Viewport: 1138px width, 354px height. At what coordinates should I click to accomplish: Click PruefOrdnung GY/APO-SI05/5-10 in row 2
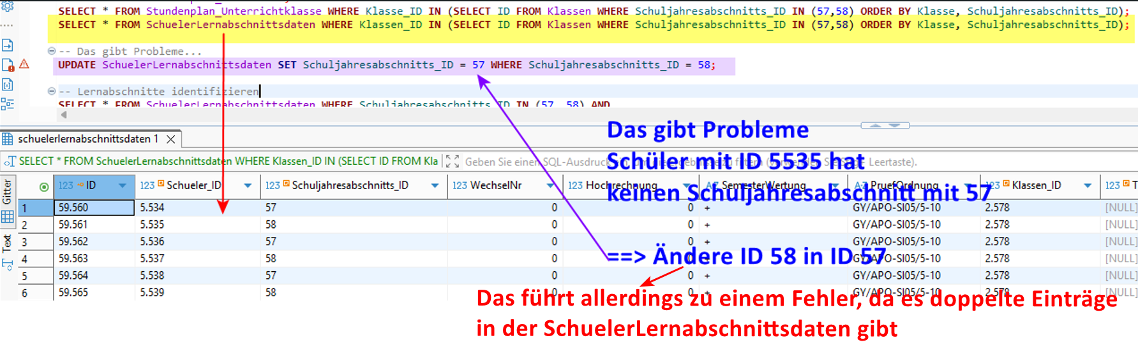point(913,225)
